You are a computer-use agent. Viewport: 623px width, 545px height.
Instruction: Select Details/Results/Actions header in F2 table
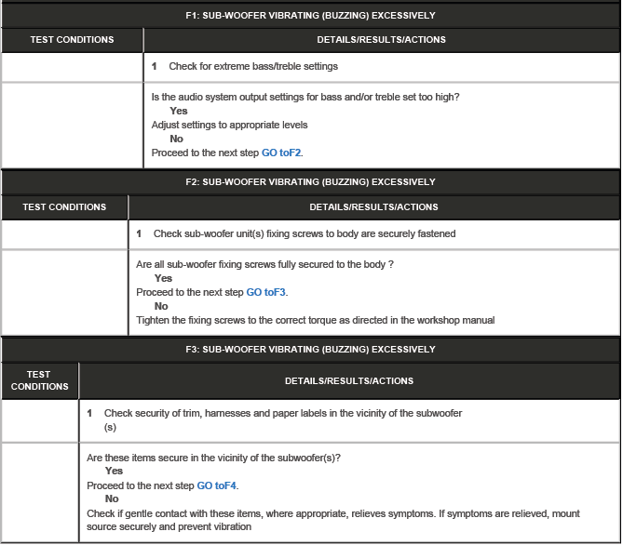coord(373,207)
